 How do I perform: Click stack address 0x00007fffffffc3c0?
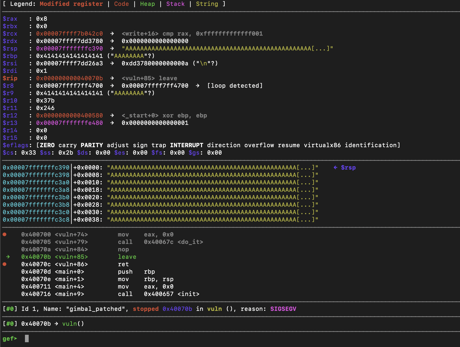[36, 212]
